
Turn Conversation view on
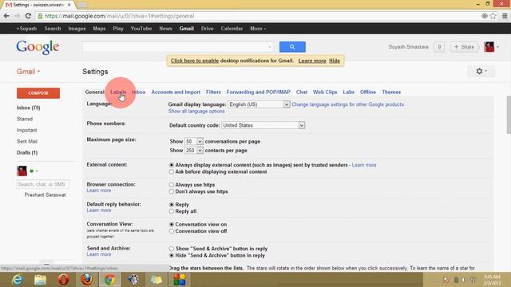[172, 225]
